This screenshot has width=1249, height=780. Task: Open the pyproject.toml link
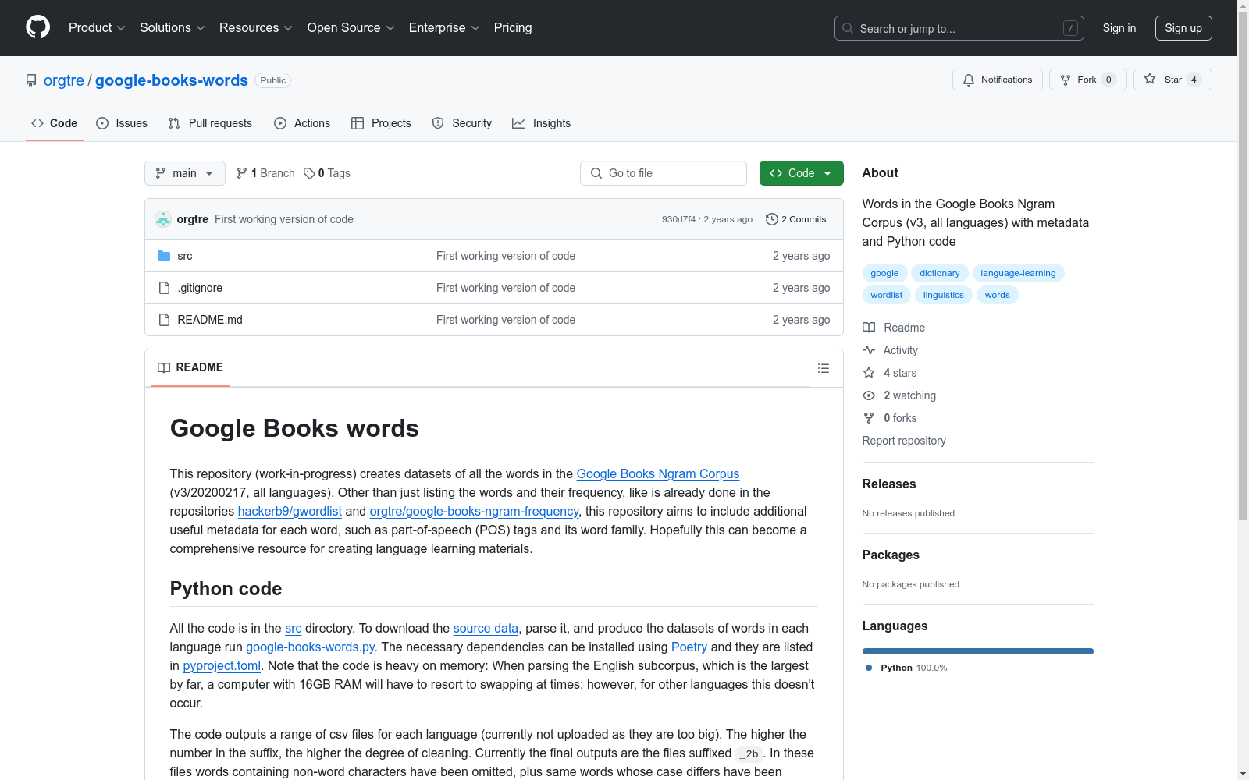(x=222, y=665)
